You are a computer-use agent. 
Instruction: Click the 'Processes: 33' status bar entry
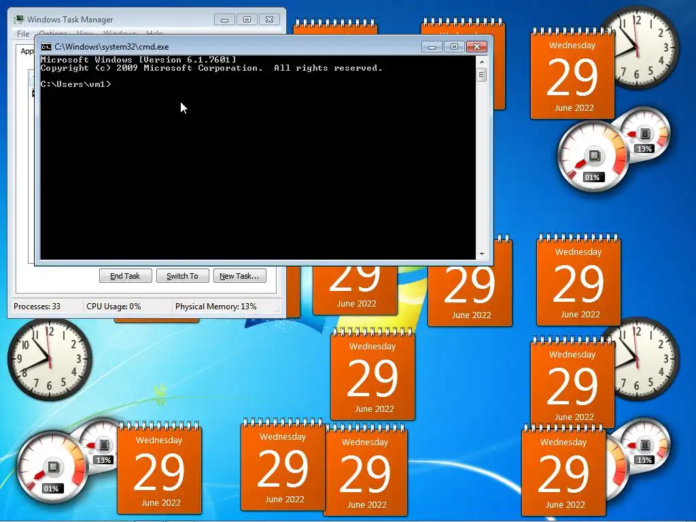[37, 307]
